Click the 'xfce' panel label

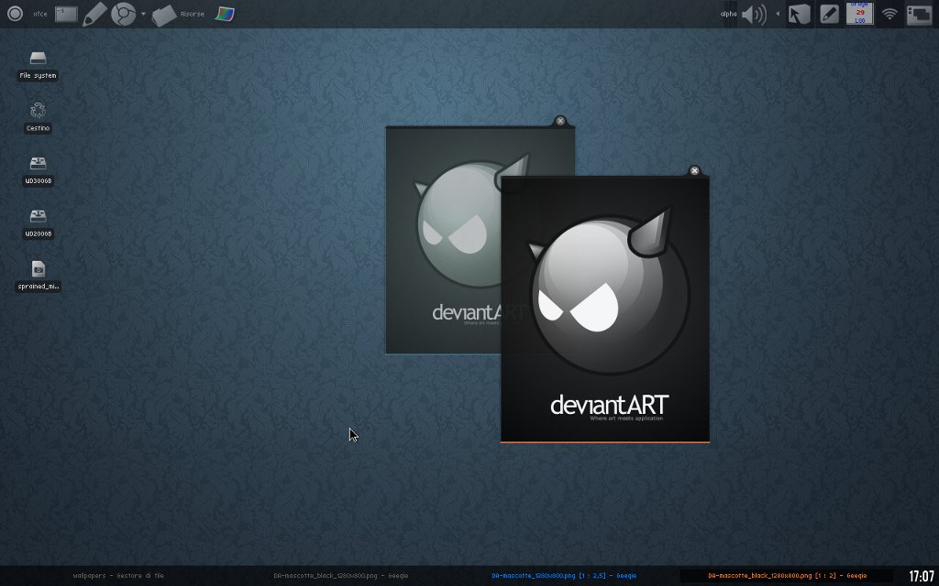pos(40,14)
